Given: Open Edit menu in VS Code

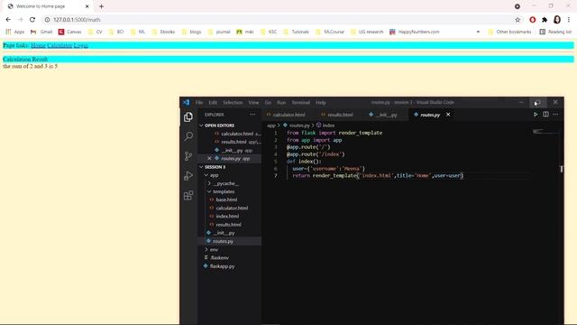Looking at the screenshot, I should pos(213,102).
